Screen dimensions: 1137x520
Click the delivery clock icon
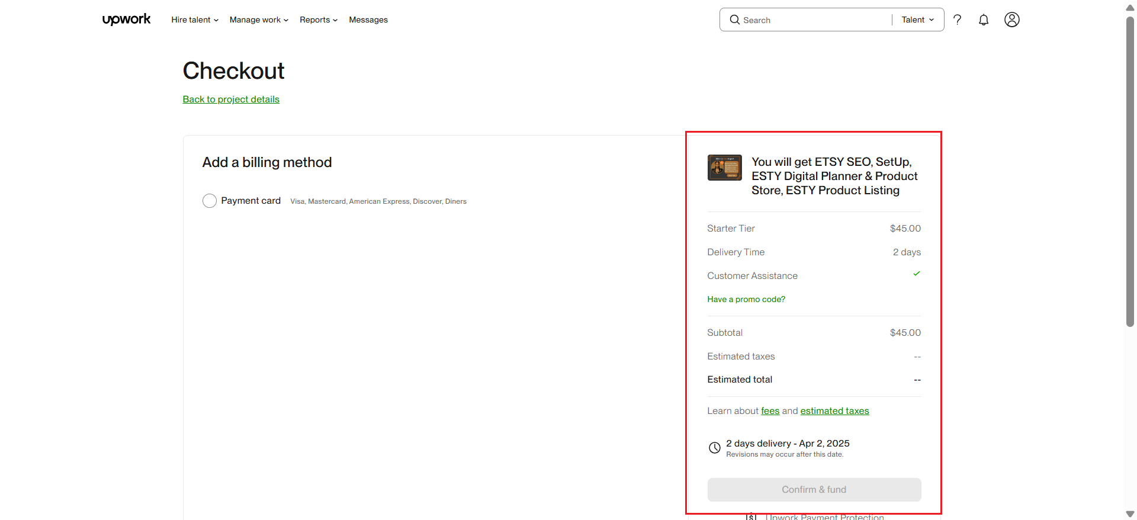pos(715,448)
